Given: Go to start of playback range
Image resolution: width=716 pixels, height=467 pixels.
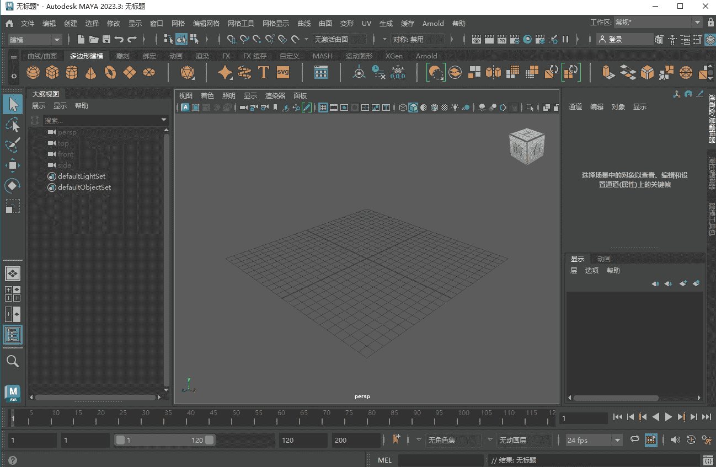Looking at the screenshot, I should click(x=618, y=417).
